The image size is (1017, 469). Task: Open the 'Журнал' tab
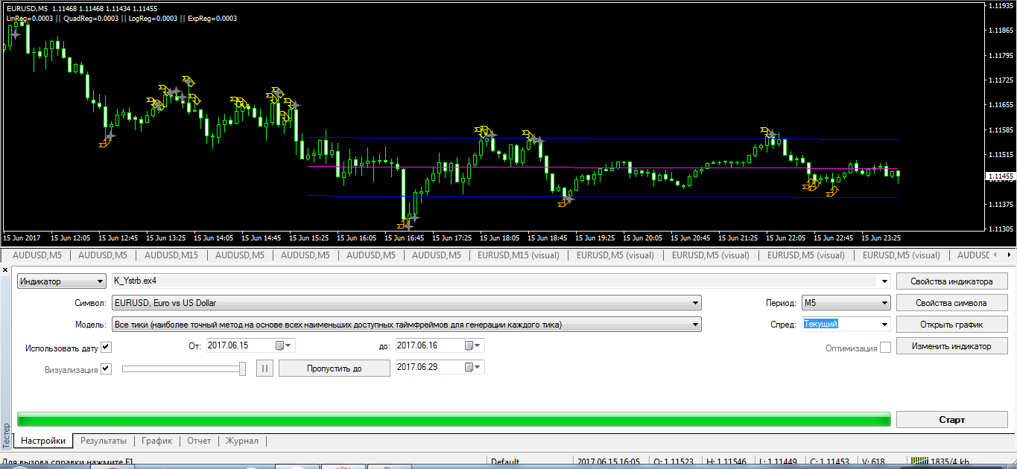click(x=242, y=441)
